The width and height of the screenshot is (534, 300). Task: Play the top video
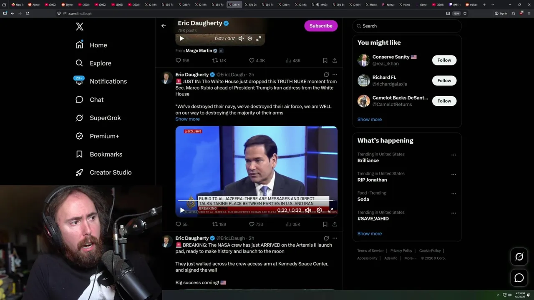[181, 38]
